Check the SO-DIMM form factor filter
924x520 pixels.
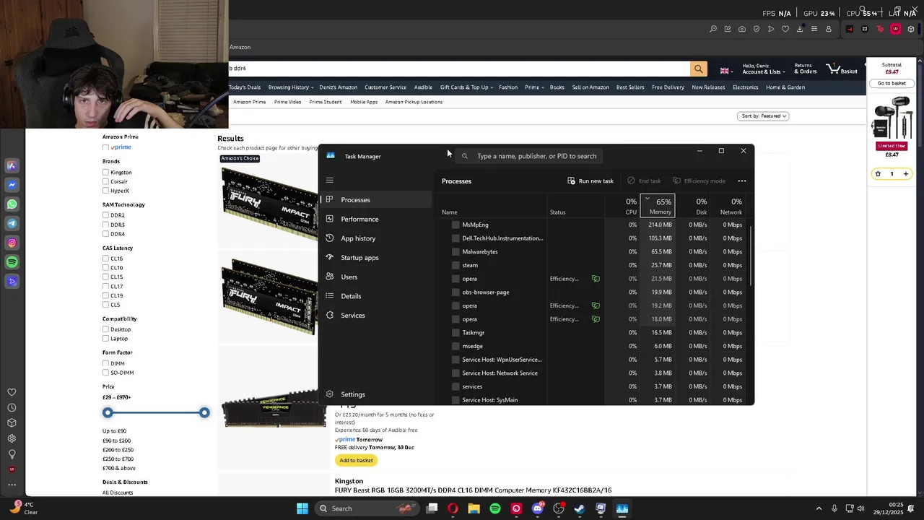pos(105,373)
